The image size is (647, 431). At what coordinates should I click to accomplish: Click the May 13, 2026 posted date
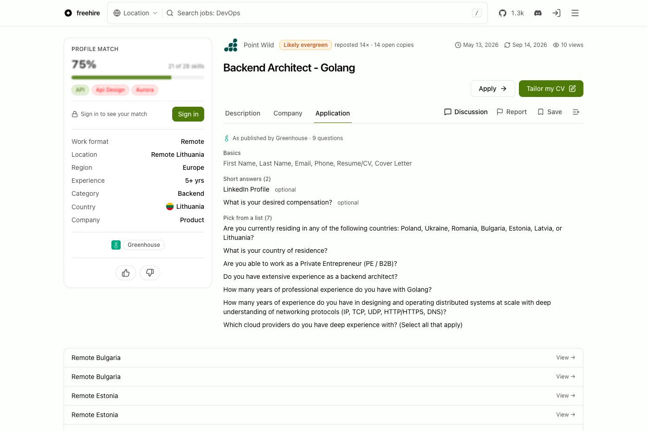click(477, 45)
